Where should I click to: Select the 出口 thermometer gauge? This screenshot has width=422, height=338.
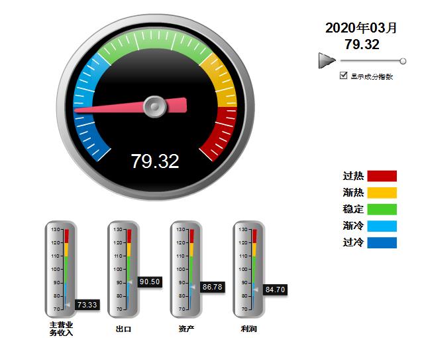coord(123,269)
